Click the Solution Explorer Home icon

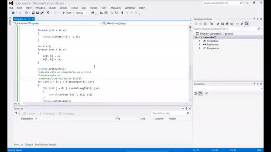coord(205,24)
